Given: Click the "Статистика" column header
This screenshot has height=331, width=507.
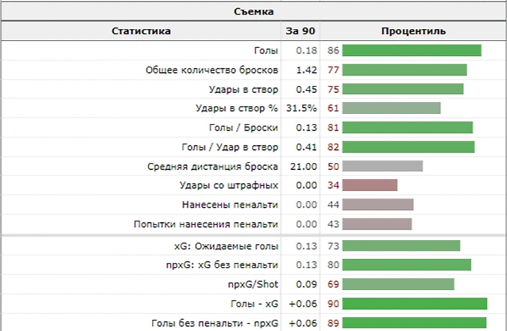Looking at the screenshot, I should pos(141,31).
